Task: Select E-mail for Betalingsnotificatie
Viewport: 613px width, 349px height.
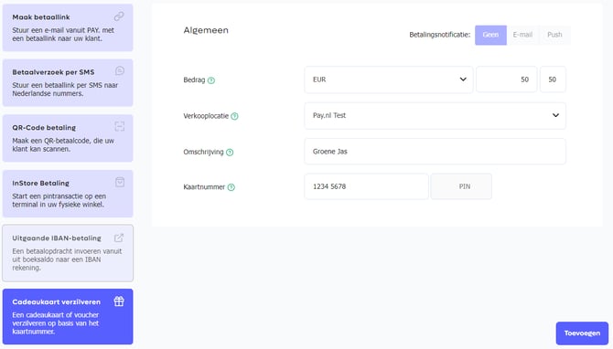Action: coord(522,35)
